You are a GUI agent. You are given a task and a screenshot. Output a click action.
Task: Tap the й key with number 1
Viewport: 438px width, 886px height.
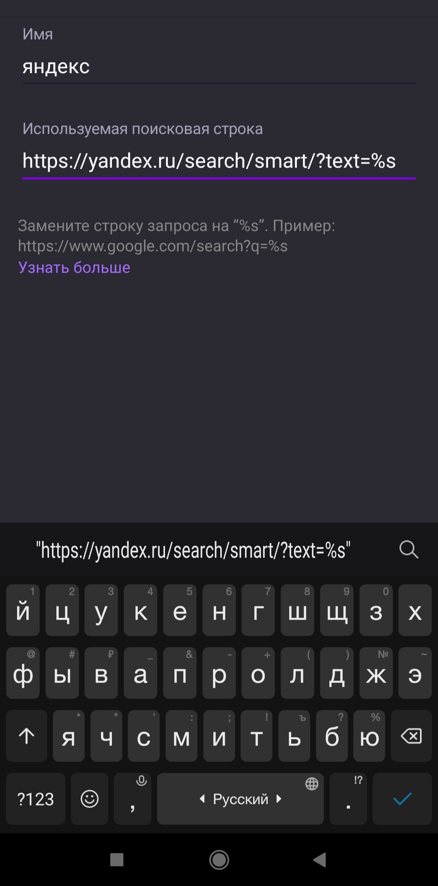coord(23,610)
